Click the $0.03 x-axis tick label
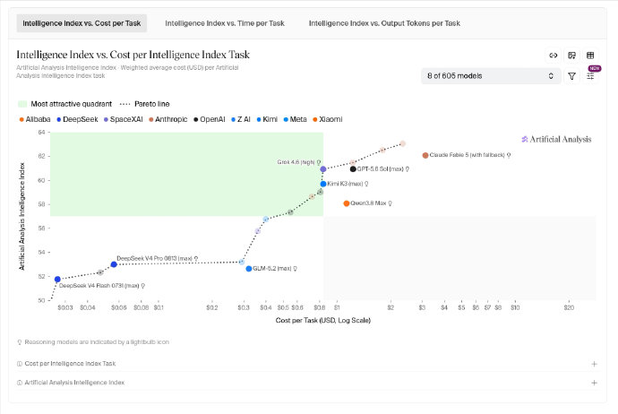The image size is (618, 414). click(65, 307)
